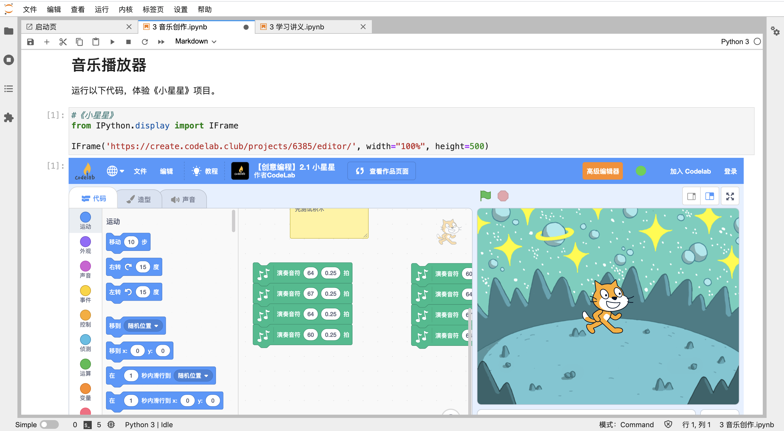Switch to the 3 学习讲义.ipynb tab
The width and height of the screenshot is (784, 431).
tap(314, 27)
